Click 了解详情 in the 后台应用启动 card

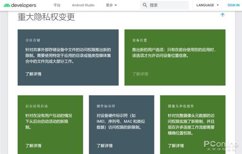[x=33, y=146]
